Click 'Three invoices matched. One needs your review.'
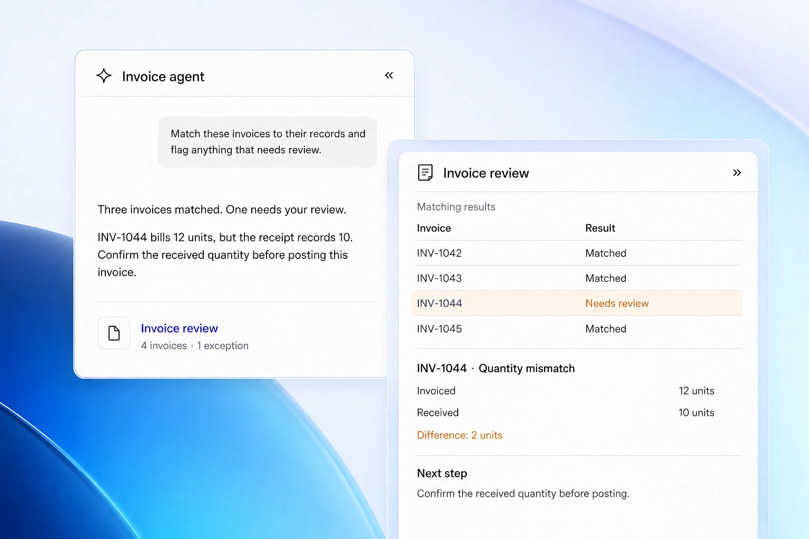This screenshot has width=809, height=539. pos(222,209)
